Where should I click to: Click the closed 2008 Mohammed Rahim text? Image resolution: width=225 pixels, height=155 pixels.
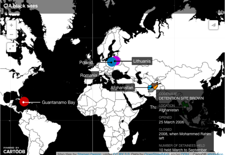[185, 136]
